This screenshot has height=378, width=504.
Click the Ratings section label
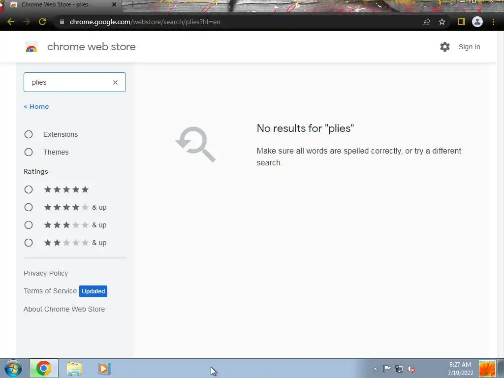pos(35,172)
